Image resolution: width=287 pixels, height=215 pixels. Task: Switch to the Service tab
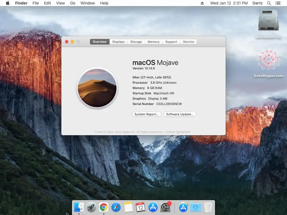[189, 42]
